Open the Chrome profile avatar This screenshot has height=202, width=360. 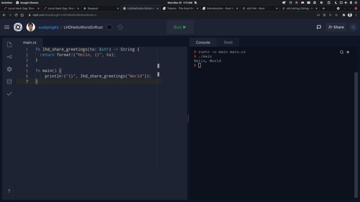pos(350,15)
